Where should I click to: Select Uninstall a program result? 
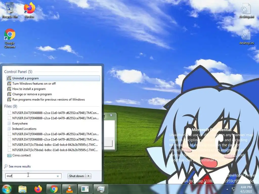click(53, 78)
